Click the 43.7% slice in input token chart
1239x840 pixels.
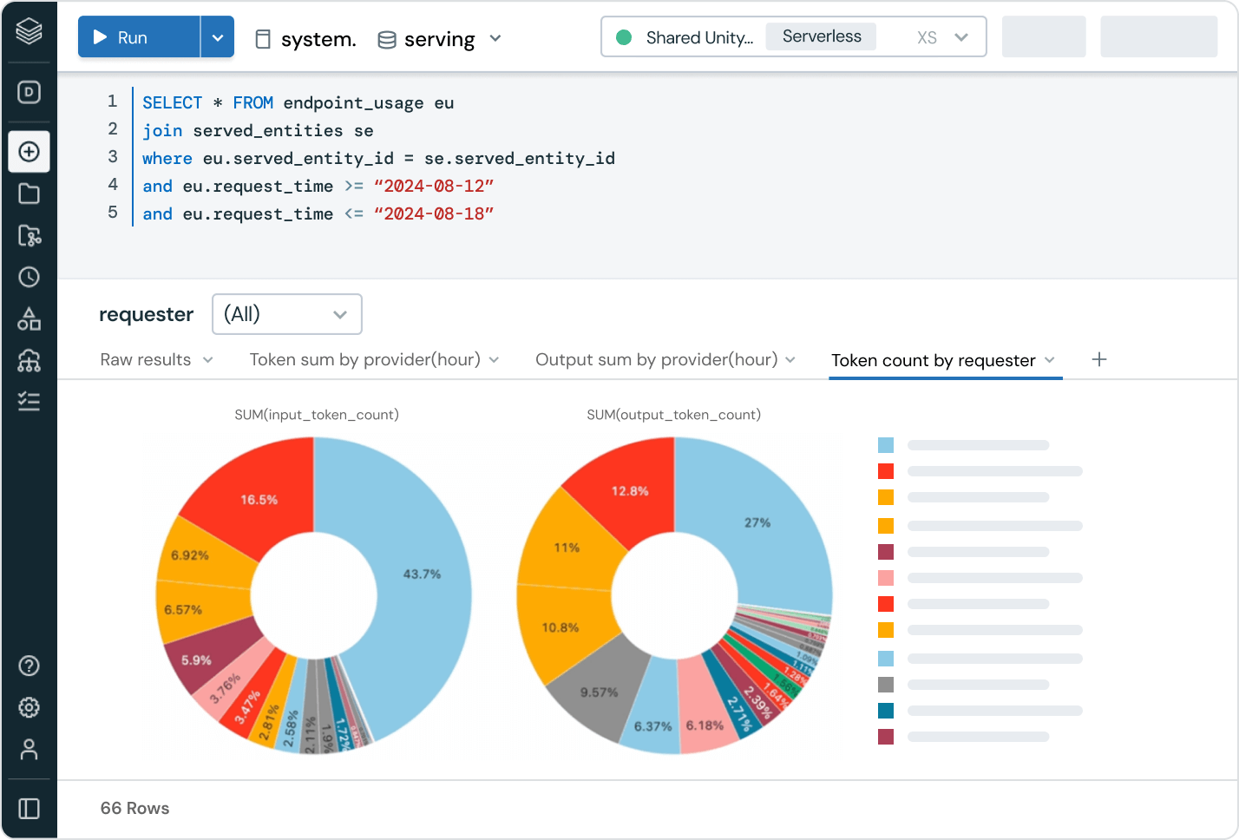click(x=423, y=574)
